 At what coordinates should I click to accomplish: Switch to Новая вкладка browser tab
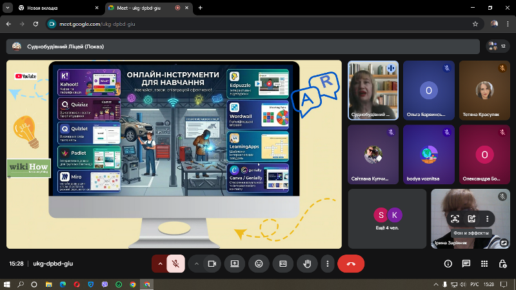click(x=58, y=8)
